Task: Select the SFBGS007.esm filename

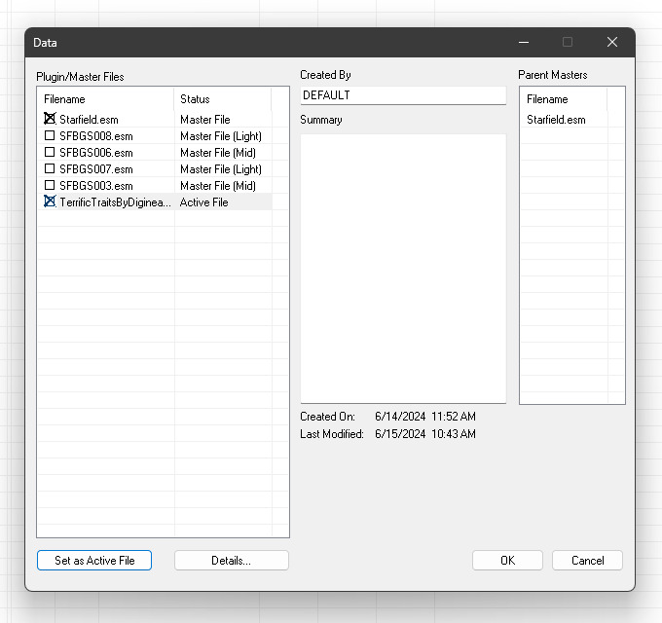Action: click(x=96, y=169)
